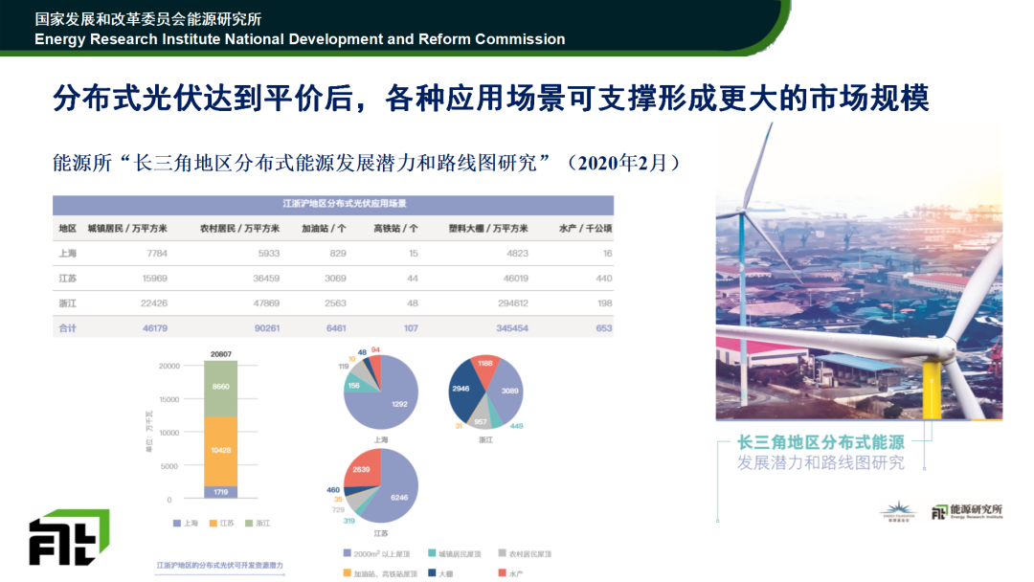The image size is (1034, 582).
Task: Click the gray 农村居民屋顶 legend swatch
Action: coord(502,553)
